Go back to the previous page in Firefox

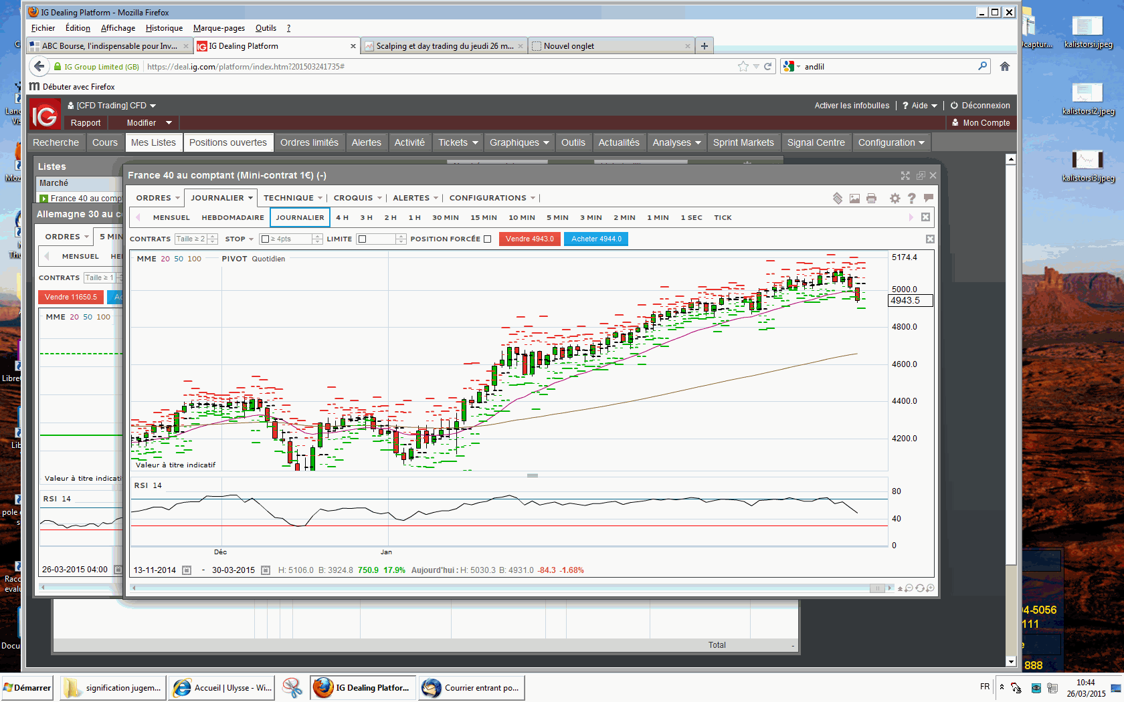(39, 66)
